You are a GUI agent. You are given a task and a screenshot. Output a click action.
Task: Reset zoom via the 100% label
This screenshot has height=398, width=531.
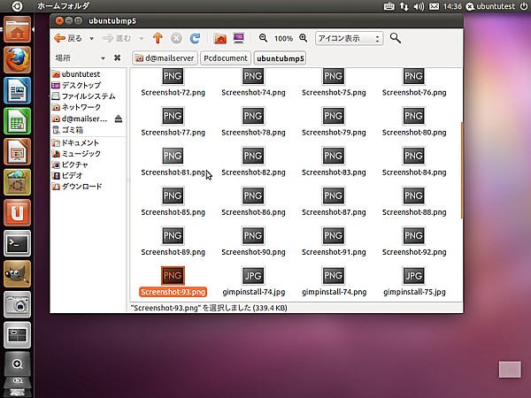[283, 39]
